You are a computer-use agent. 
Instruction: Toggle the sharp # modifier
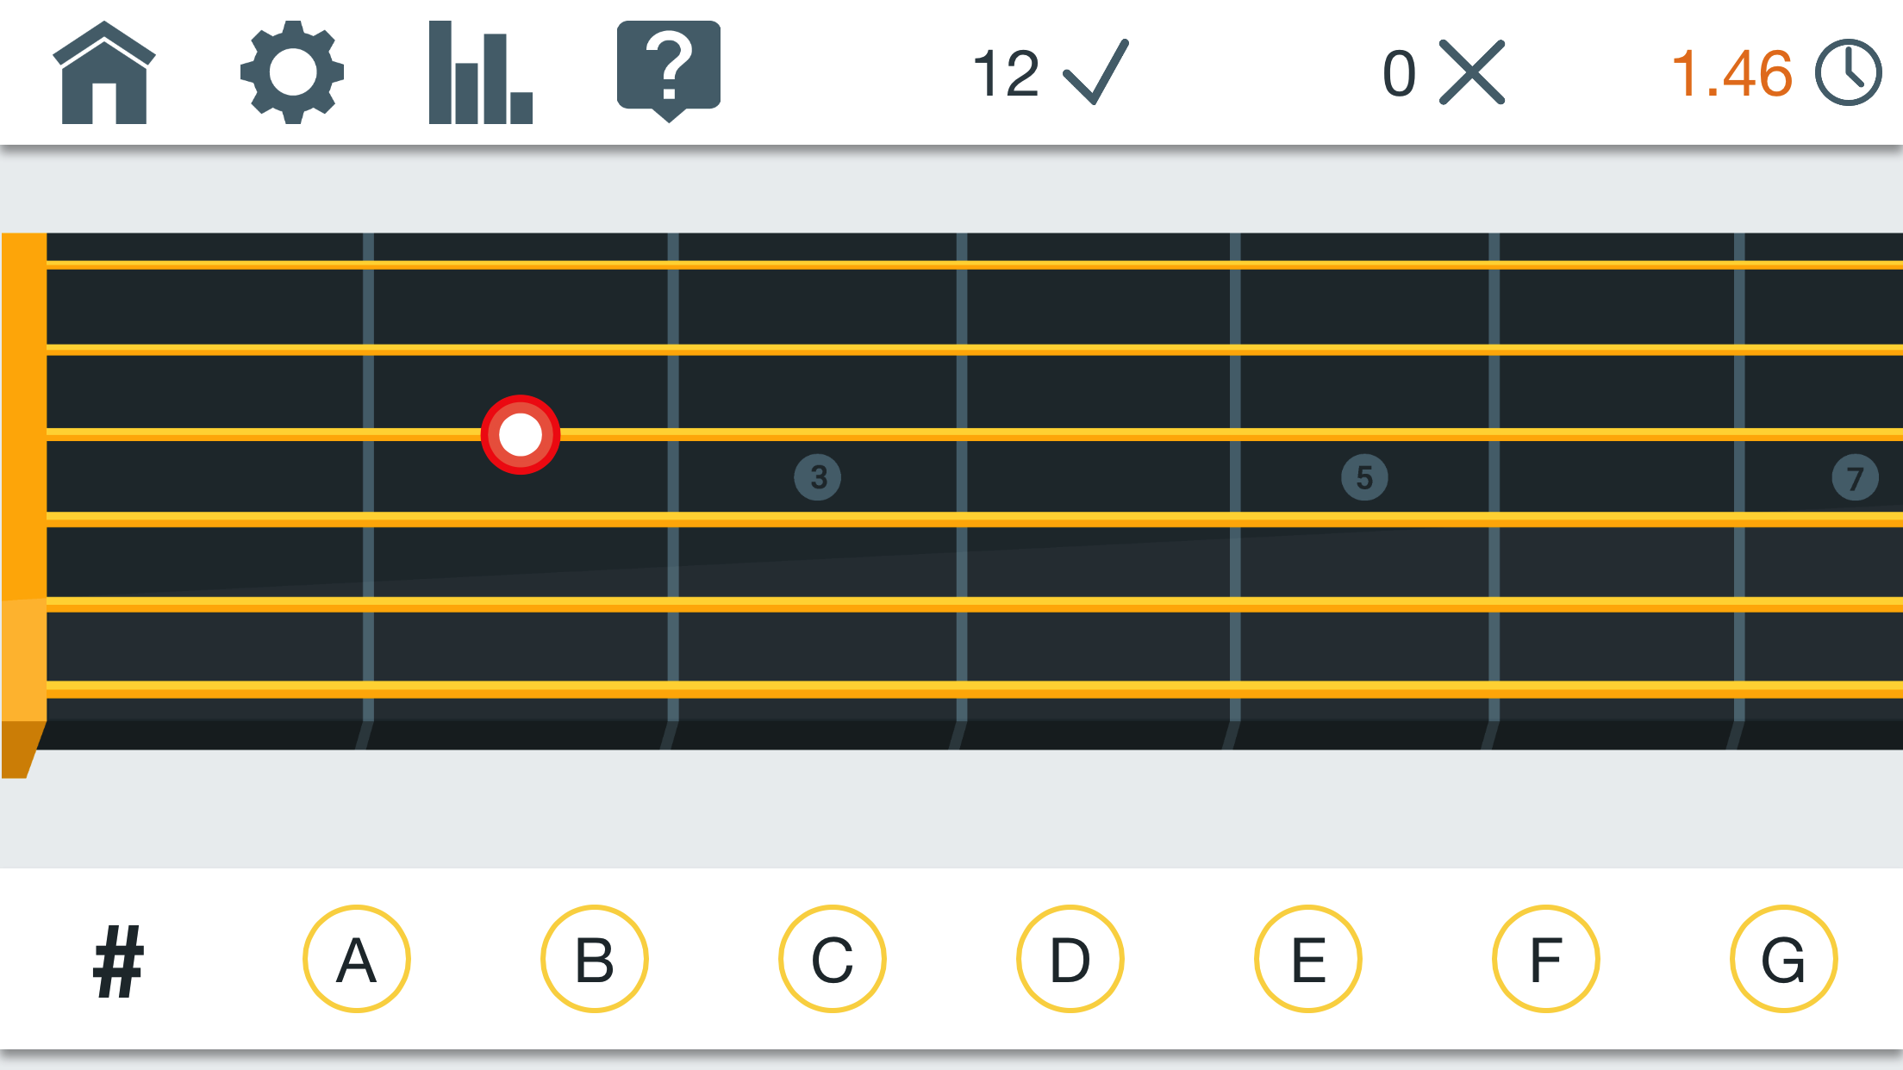pos(118,961)
